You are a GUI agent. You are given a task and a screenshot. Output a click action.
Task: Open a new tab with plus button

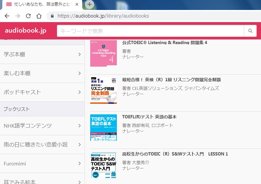click(x=89, y=4)
